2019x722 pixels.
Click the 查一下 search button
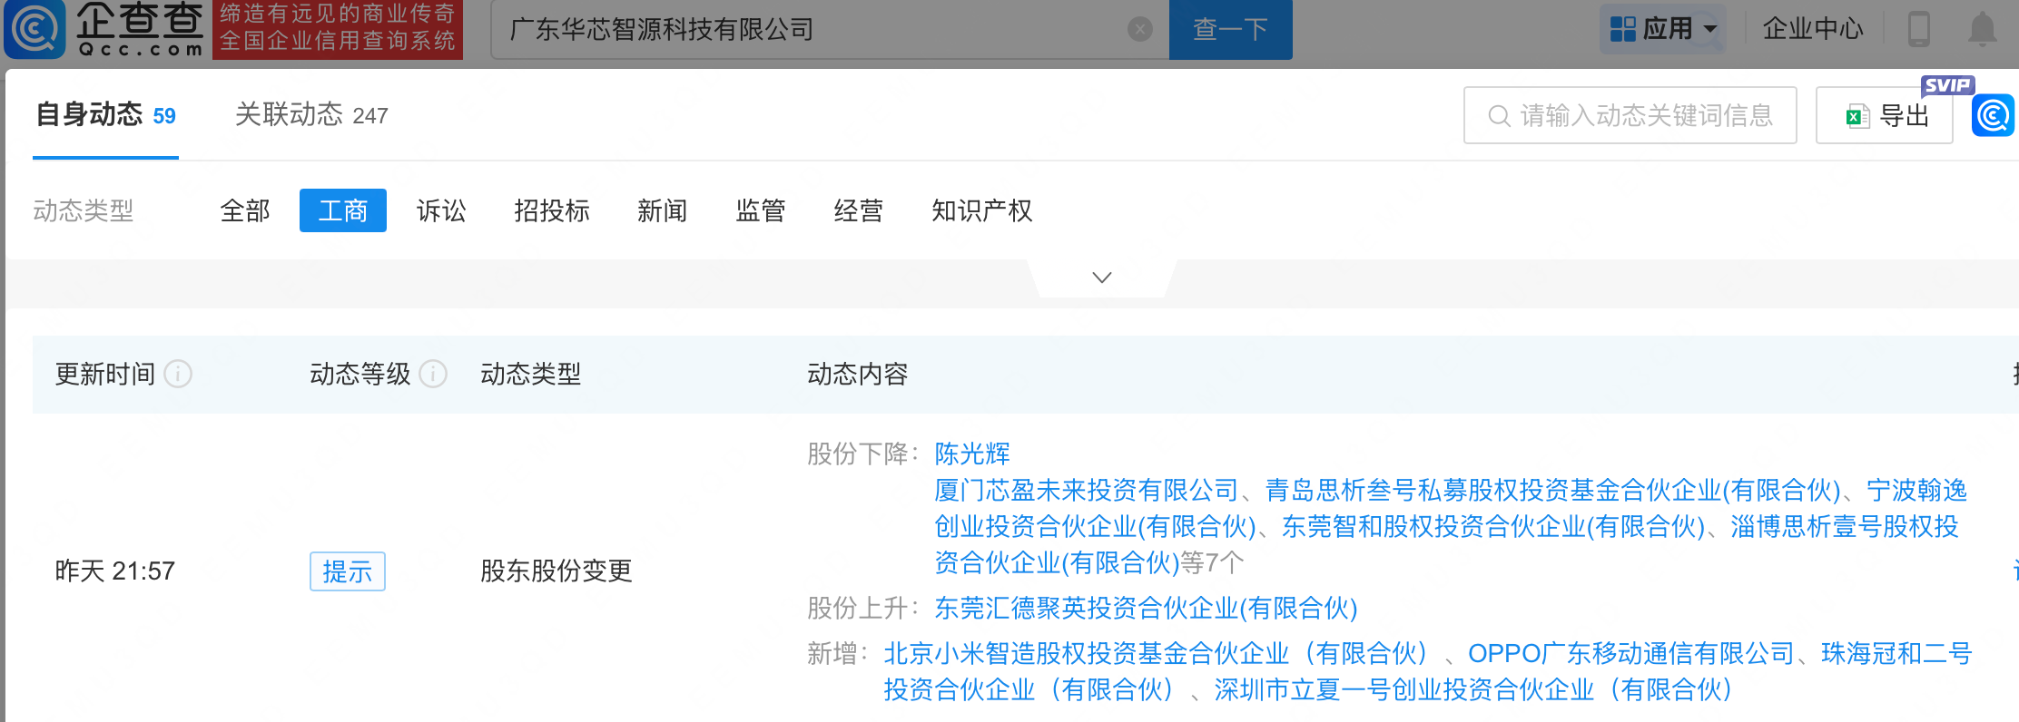[1230, 30]
